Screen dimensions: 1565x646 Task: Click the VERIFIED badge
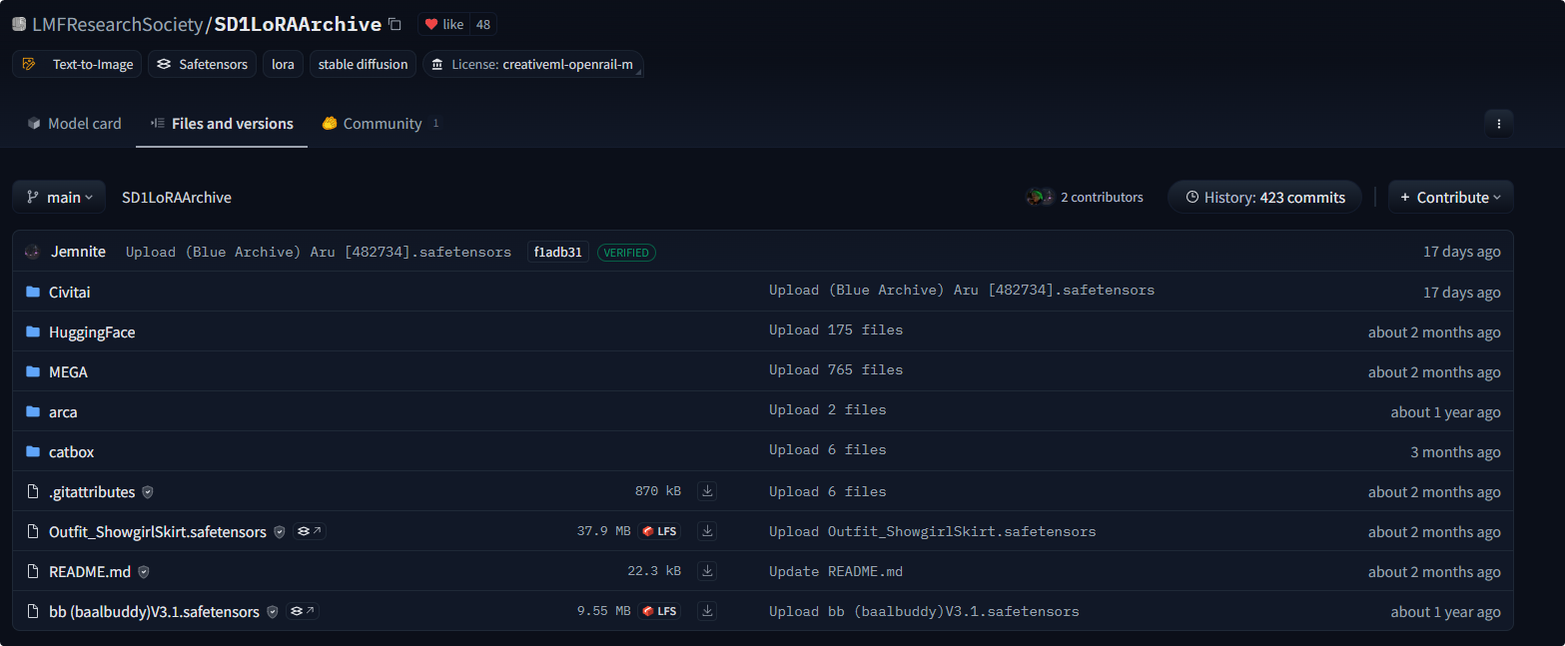[626, 253]
